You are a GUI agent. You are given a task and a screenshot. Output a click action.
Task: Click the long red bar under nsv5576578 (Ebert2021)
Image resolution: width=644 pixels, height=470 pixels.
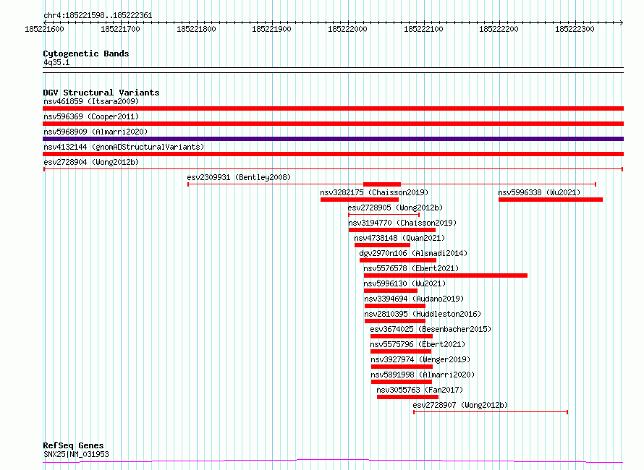pyautogui.click(x=446, y=275)
